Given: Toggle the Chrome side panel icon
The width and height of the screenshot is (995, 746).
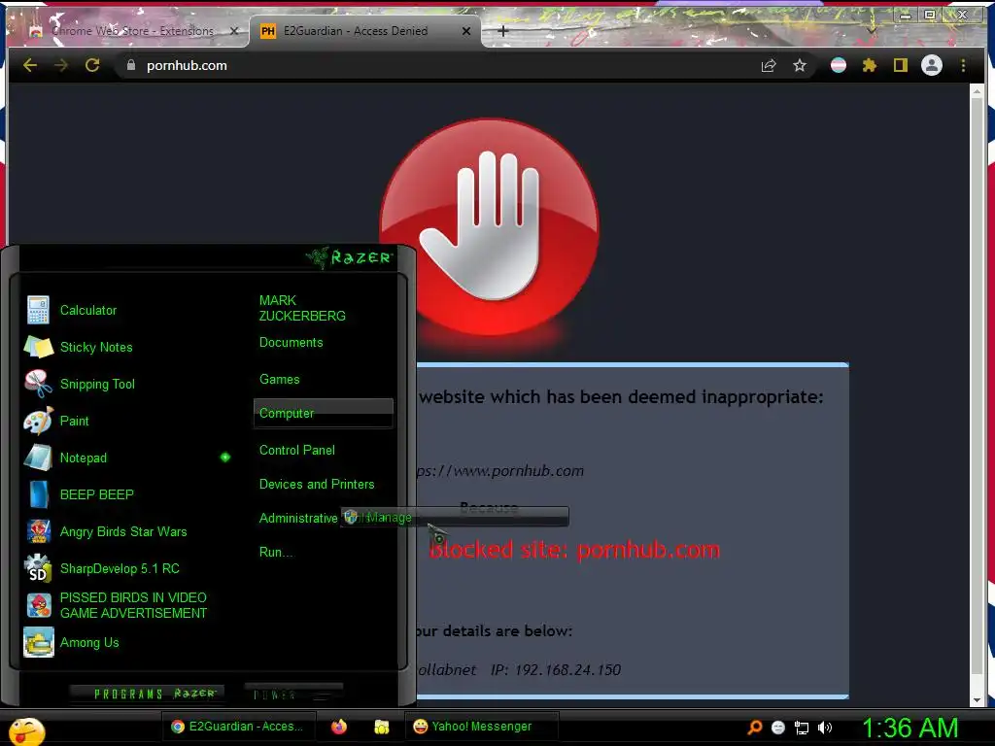Looking at the screenshot, I should 901,65.
